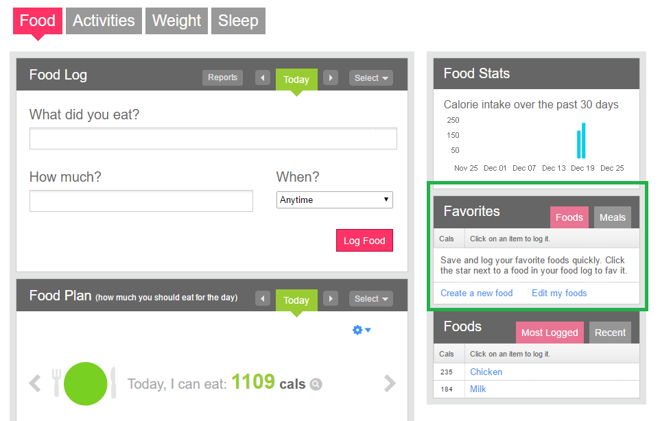Open the Sleep tab
The width and height of the screenshot is (660, 421).
point(238,21)
